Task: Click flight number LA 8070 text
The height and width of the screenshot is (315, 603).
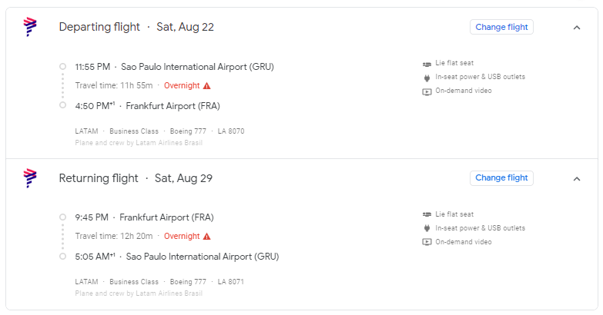Action: (231, 131)
